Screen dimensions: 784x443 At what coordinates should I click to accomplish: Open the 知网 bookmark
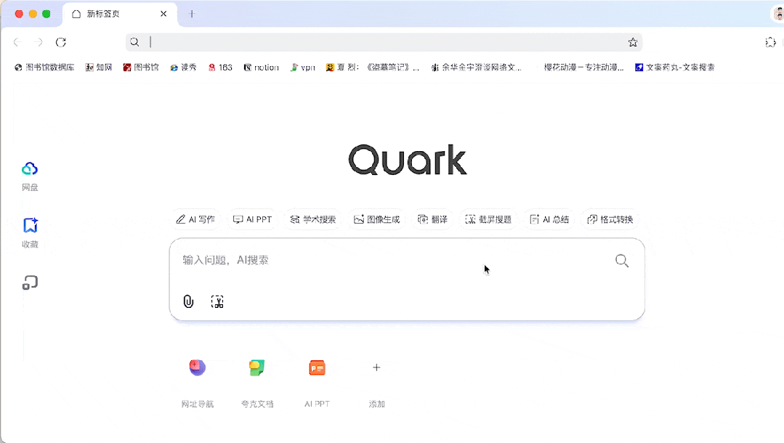pos(99,67)
